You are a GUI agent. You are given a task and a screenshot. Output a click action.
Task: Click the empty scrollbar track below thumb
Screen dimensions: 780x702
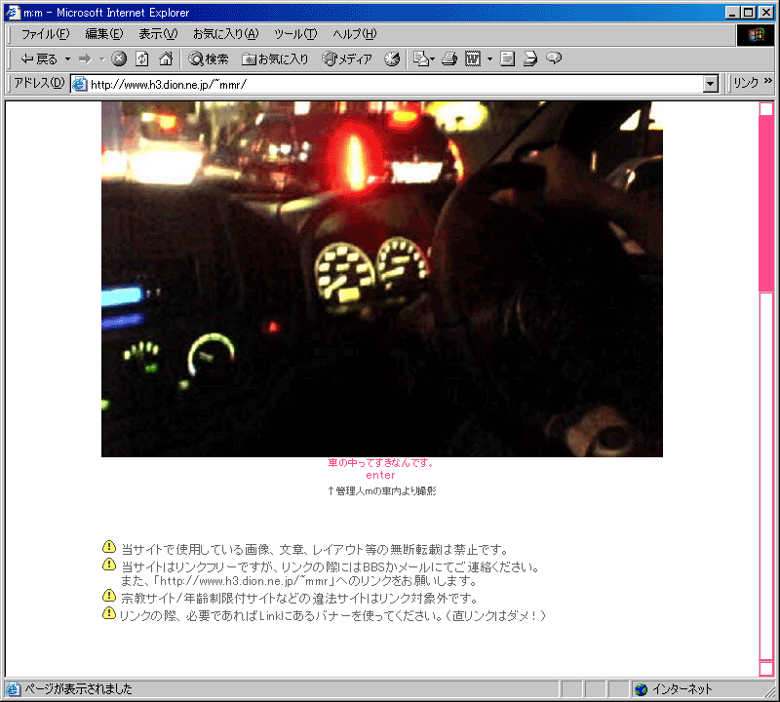click(766, 477)
